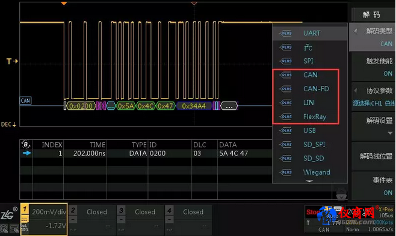Expand more protocols below Wiegand
The height and width of the screenshot is (236, 396).
[309, 181]
